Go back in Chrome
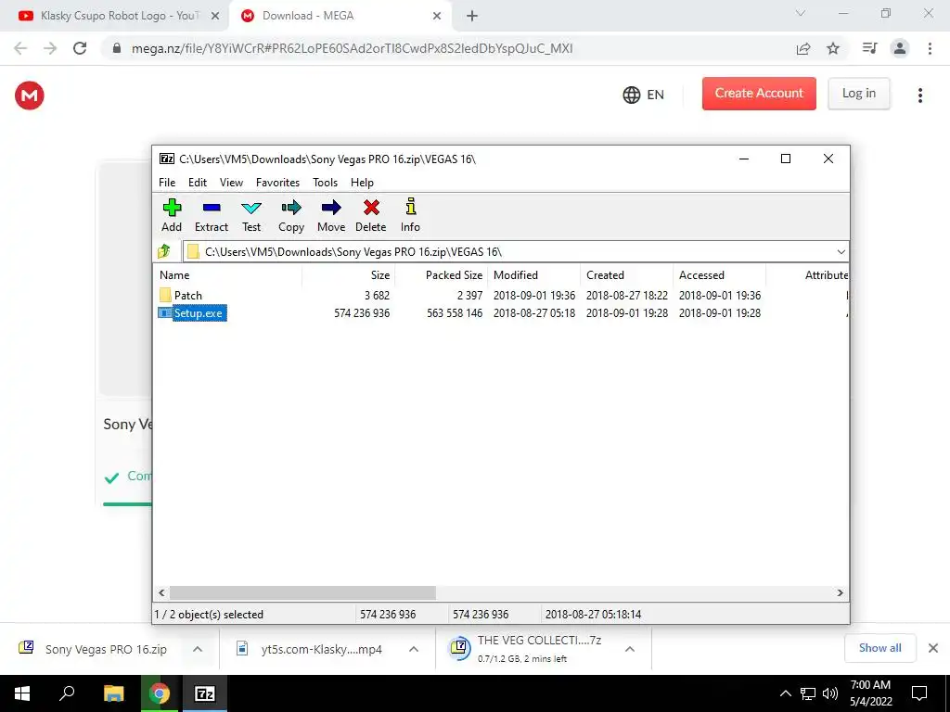Viewport: 950px width, 712px height. click(x=20, y=48)
